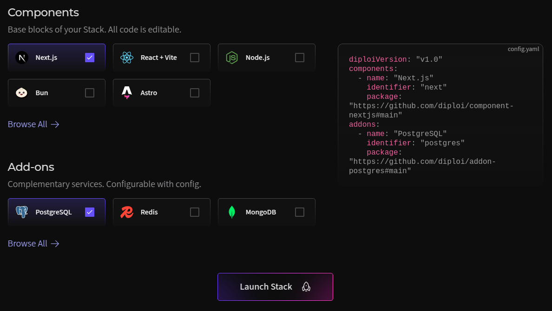Click the Astro logo icon
Viewport: 552px width, 311px height.
[x=127, y=92]
